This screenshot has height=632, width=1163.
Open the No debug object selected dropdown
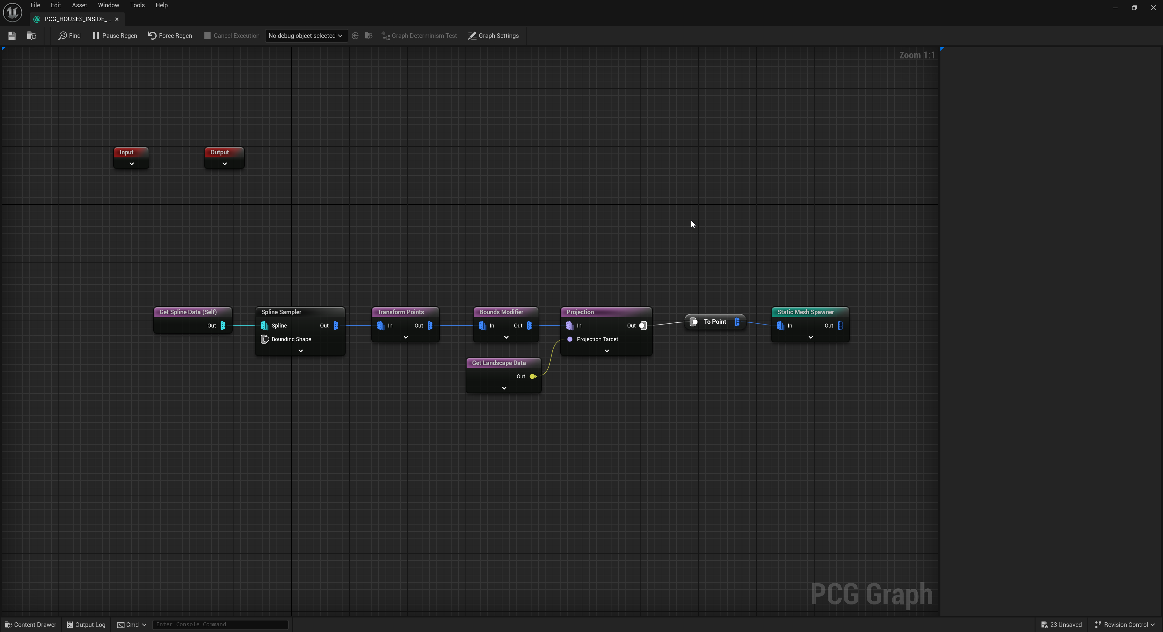pos(306,36)
